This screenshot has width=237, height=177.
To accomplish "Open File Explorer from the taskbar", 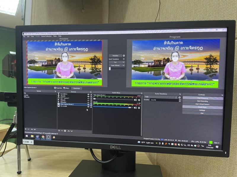I will [x=32, y=136].
